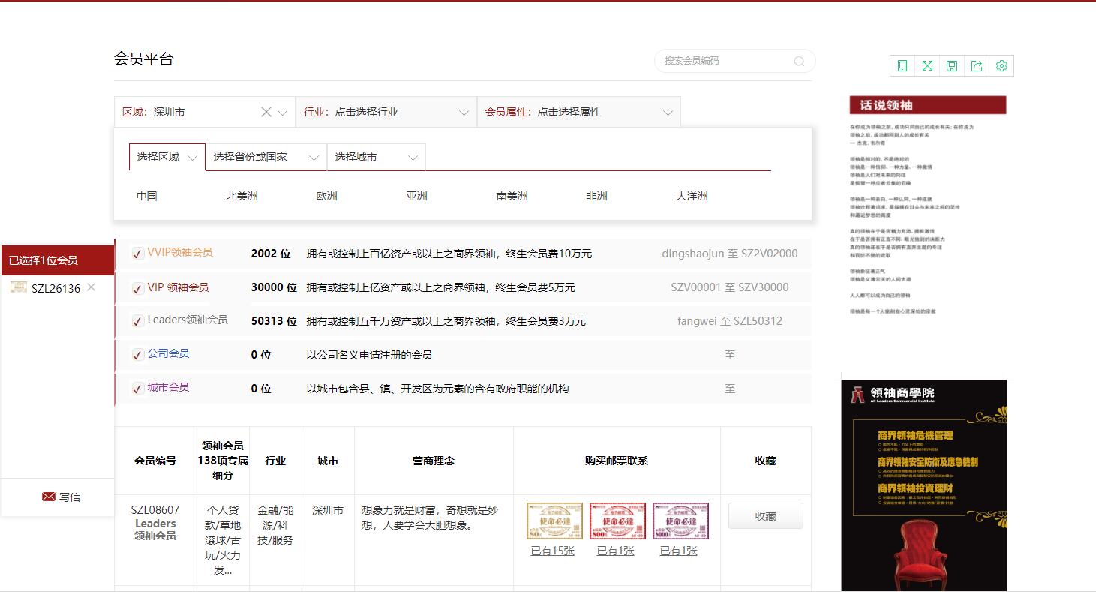Click the search magnifier icon
Screen dimensions: 1096x592
coord(800,62)
